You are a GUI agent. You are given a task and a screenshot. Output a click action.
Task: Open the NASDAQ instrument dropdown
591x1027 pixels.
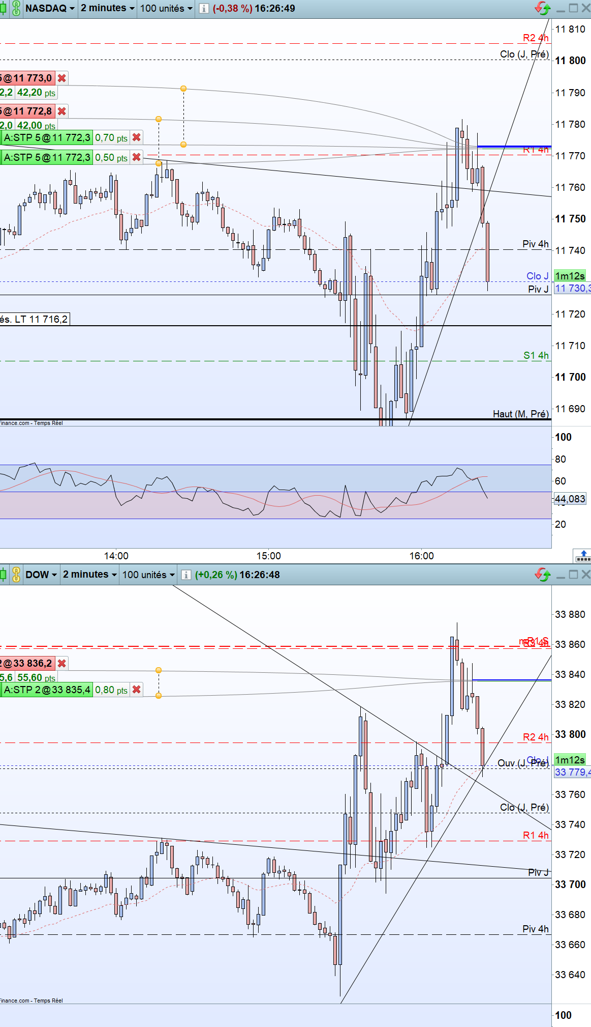pyautogui.click(x=50, y=8)
